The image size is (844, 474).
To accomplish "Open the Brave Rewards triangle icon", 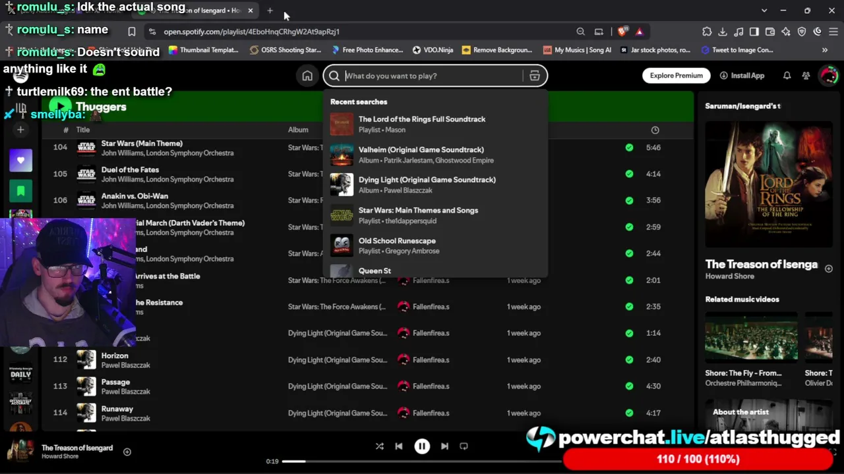I will pos(640,32).
